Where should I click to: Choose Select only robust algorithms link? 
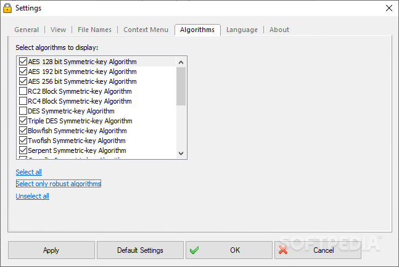click(59, 184)
